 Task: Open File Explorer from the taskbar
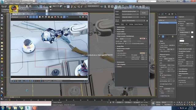tap(15, 108)
